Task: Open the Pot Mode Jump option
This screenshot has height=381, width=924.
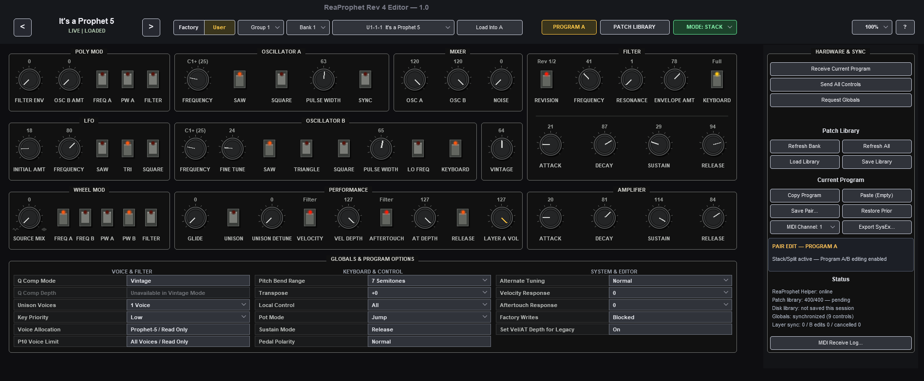Action: (429, 317)
